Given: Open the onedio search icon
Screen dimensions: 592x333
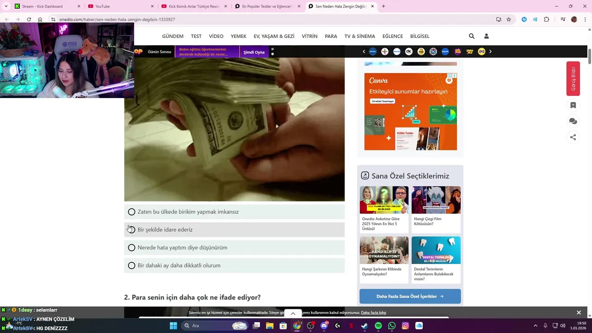Looking at the screenshot, I should [471, 36].
